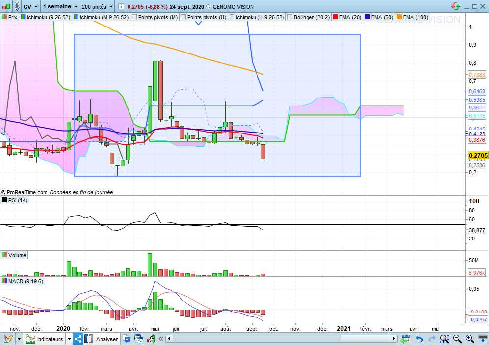The width and height of the screenshot is (489, 345).
Task: Open the drawing tools pencil icon
Action: (x=8, y=339)
